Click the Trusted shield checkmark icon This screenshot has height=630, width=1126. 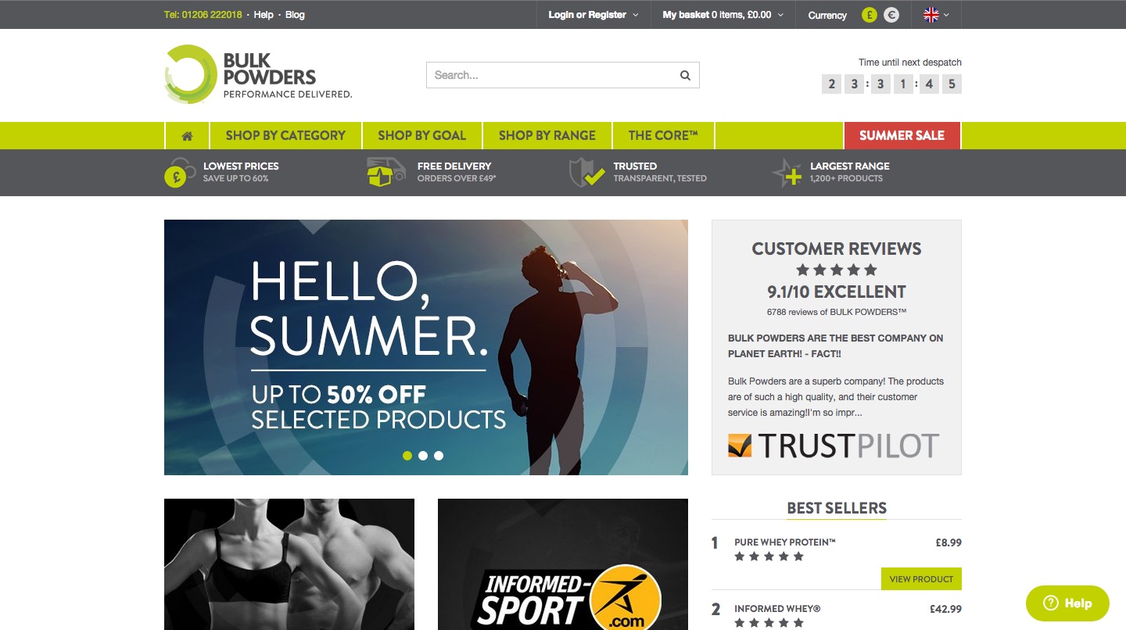pyautogui.click(x=586, y=172)
